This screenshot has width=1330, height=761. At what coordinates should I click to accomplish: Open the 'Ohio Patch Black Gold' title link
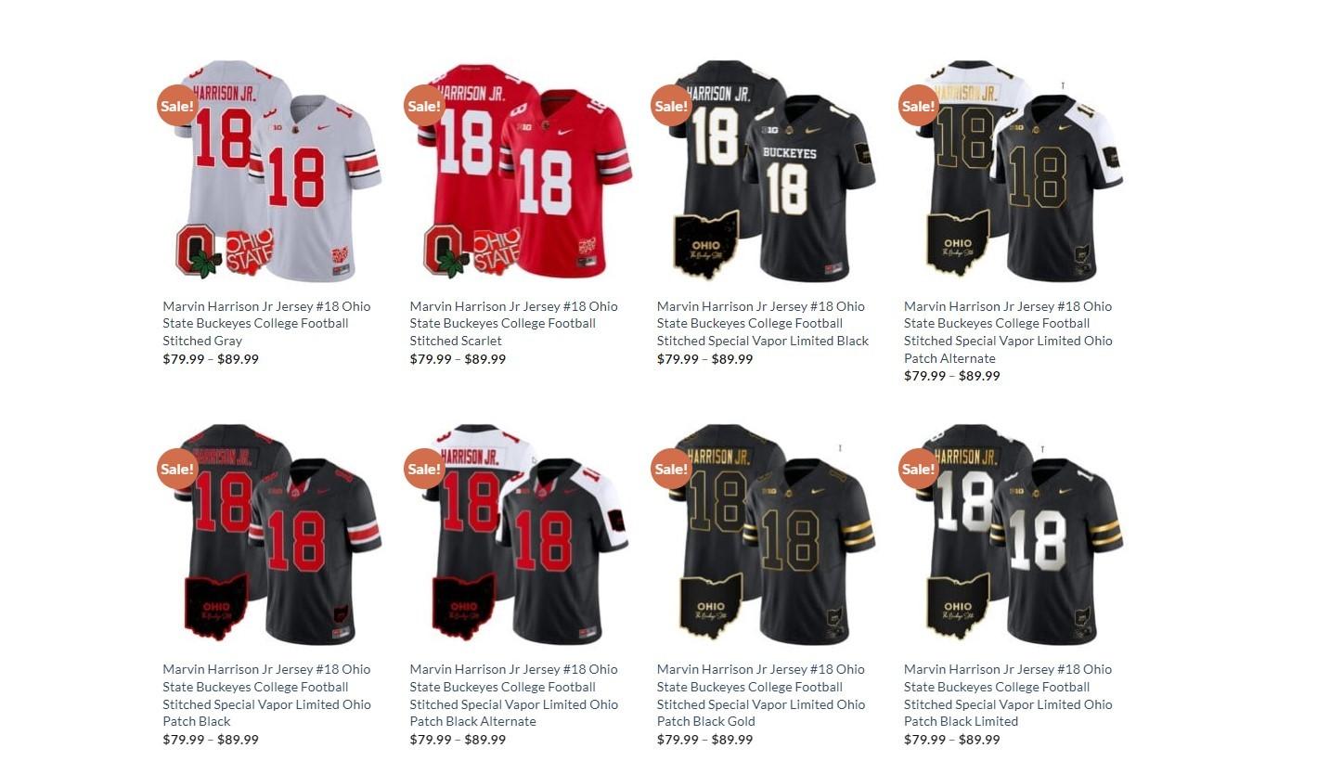(x=761, y=695)
